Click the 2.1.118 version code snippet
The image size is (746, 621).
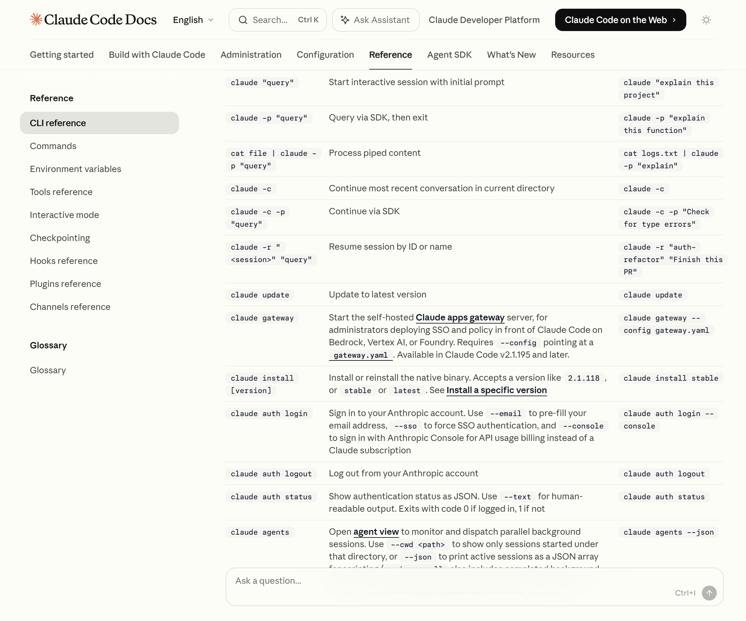coord(583,378)
